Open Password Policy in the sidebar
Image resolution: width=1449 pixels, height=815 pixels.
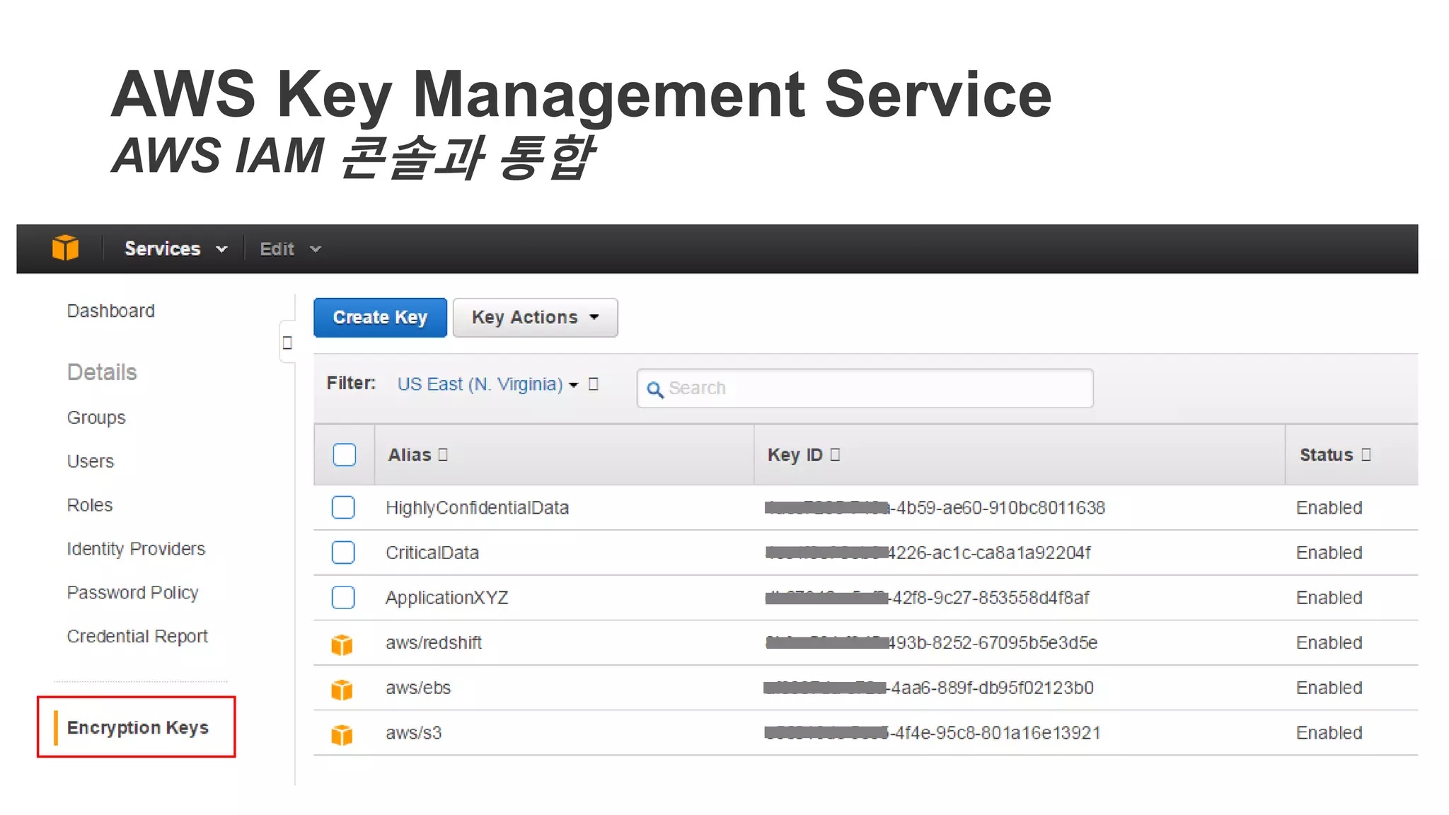pos(132,593)
